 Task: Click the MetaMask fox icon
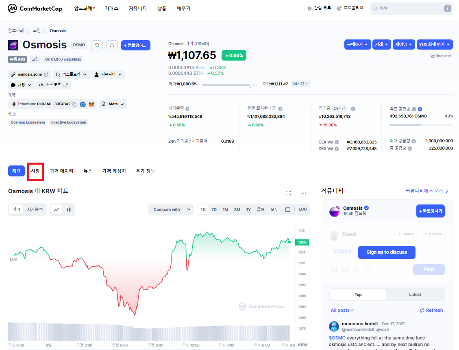pos(91,104)
